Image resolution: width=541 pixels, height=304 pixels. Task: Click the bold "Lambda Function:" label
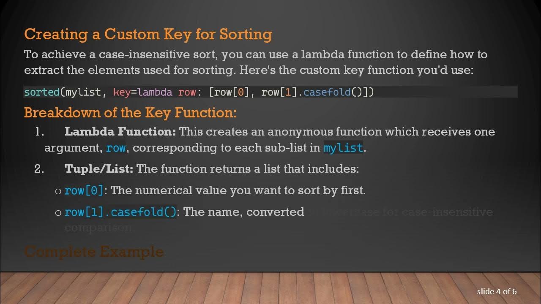pyautogui.click(x=120, y=132)
